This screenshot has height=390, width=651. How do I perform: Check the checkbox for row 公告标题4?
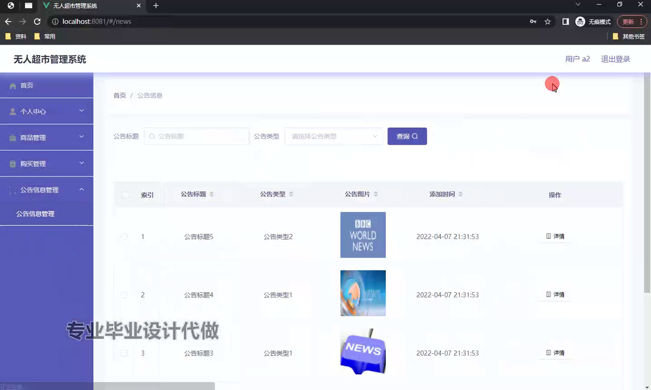124,295
